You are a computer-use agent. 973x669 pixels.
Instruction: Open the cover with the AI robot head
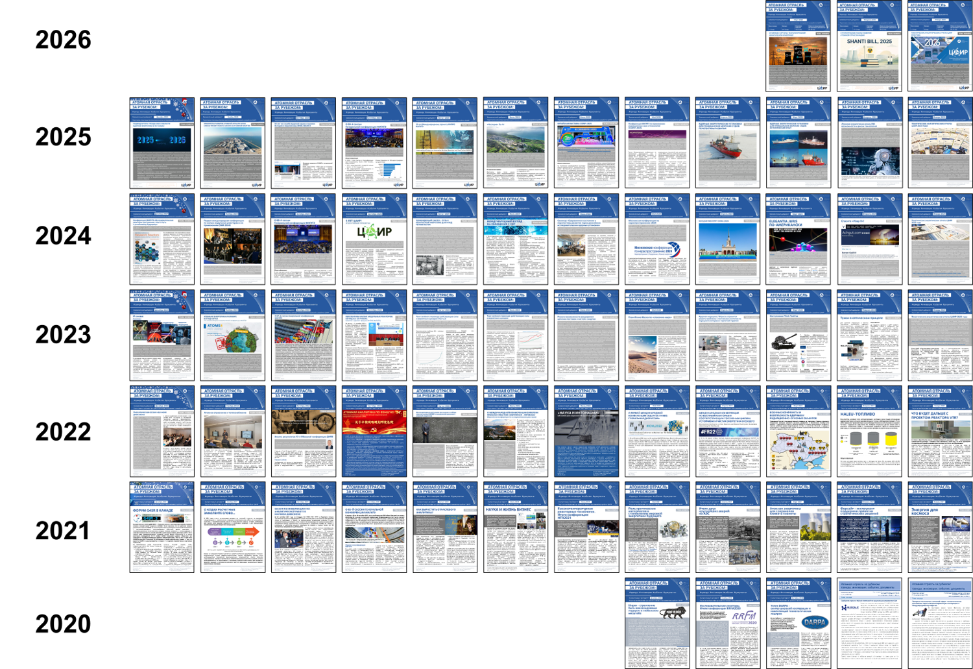pos(869,143)
